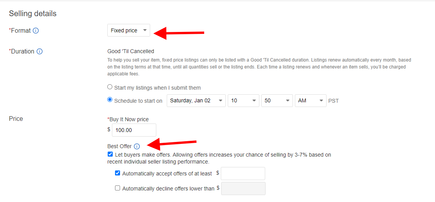
Task: Click the 'Price' section label
Action: coord(16,119)
